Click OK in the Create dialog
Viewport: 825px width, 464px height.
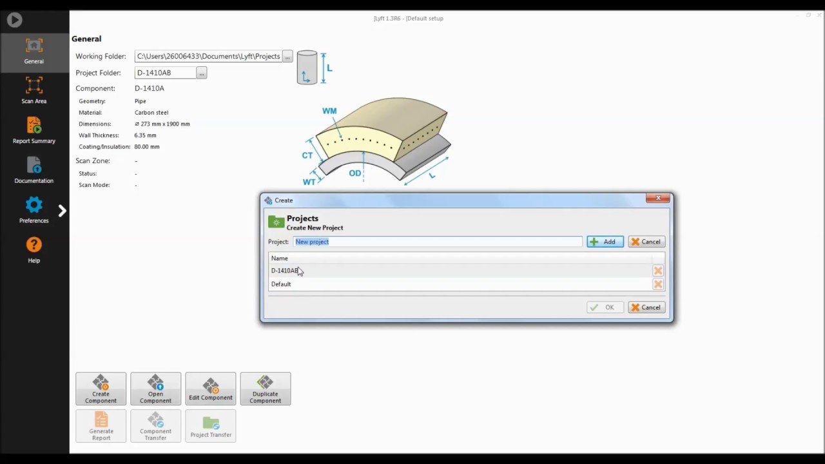pyautogui.click(x=605, y=307)
